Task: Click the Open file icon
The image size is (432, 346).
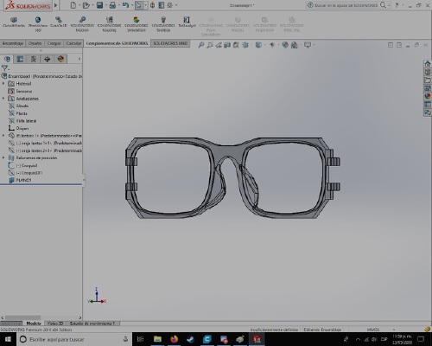Action: (x=86, y=5)
